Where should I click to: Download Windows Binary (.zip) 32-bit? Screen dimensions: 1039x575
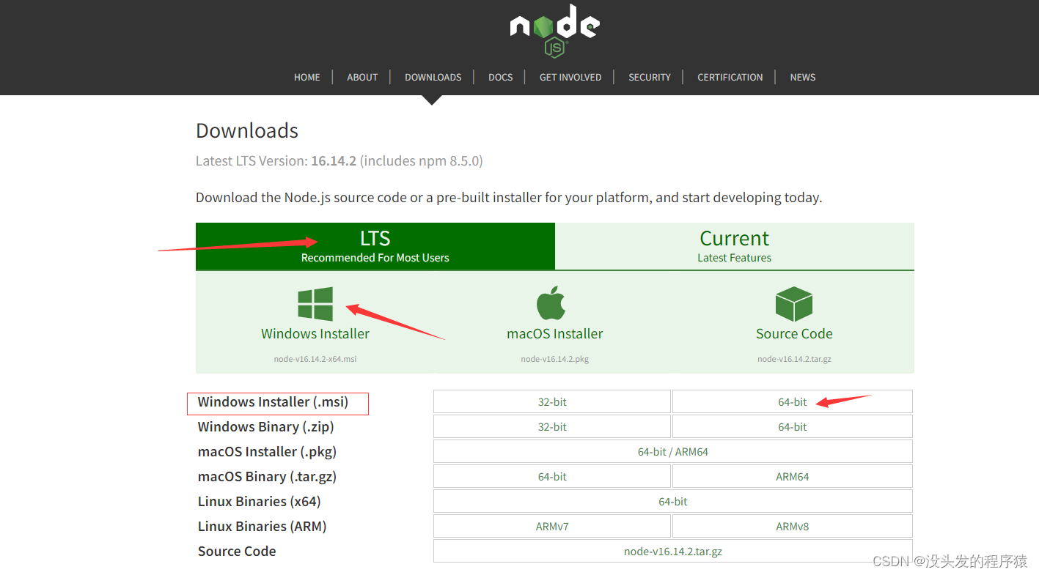(552, 426)
